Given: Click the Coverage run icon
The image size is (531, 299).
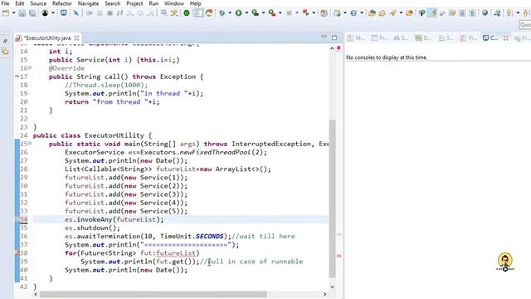Looking at the screenshot, I should pyautogui.click(x=256, y=13).
